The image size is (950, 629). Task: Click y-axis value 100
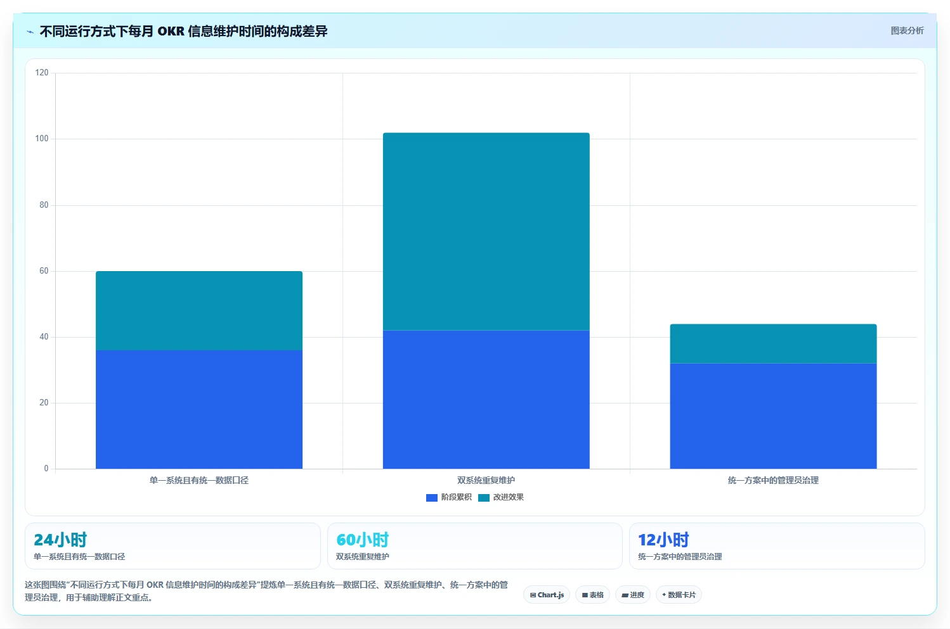[x=42, y=139]
